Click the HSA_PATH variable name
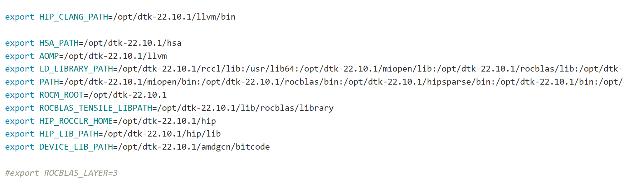The image size is (624, 186). point(59,43)
